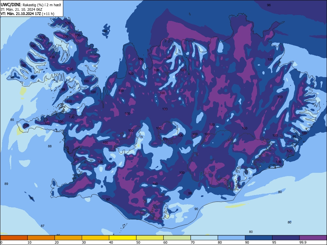The width and height of the screenshot is (327, 245).
Task: Click the 'IT: Mán. 21. 10. 2024 06Z' line
Action: 22,9
